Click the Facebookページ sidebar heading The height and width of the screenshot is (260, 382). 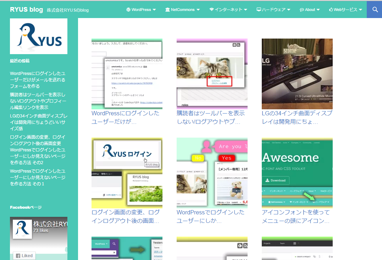point(26,207)
